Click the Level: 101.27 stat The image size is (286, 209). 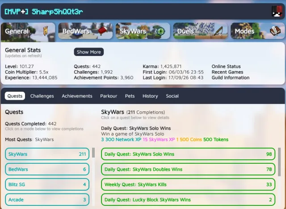click(19, 66)
